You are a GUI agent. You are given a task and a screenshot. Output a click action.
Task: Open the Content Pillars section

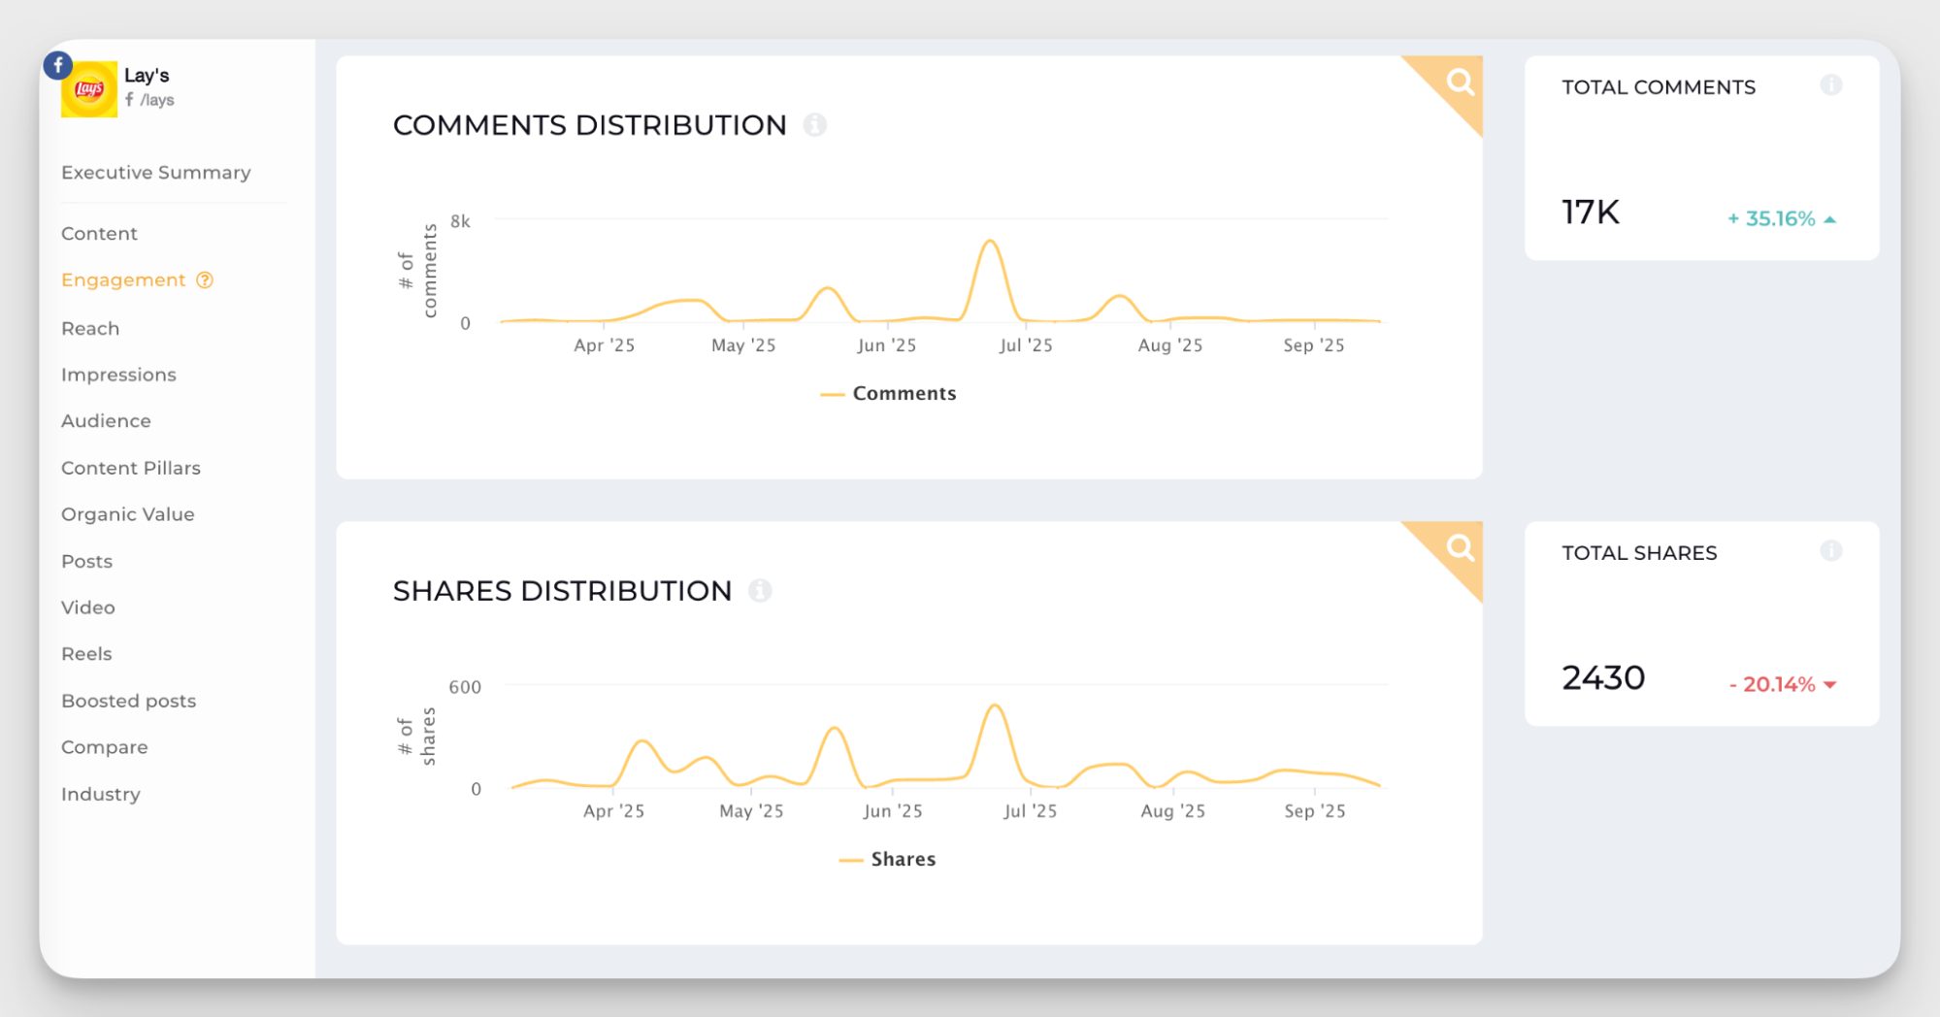[131, 468]
